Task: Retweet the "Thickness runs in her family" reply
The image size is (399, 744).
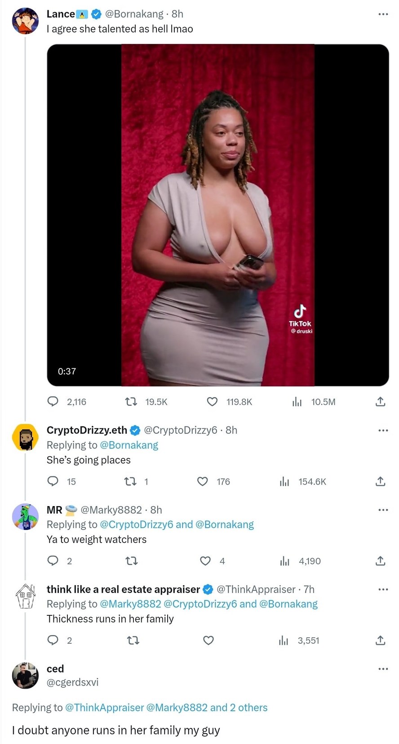Action: [133, 640]
